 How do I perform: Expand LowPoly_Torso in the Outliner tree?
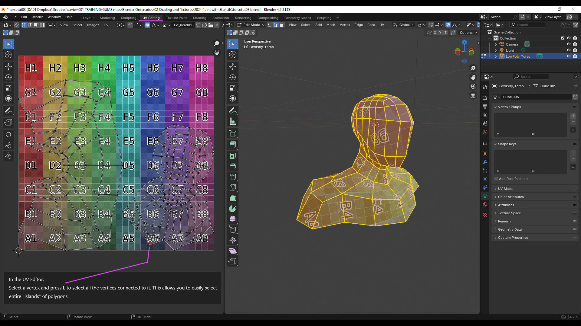(496, 56)
